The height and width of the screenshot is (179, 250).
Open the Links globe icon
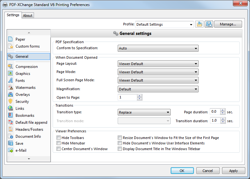click(x=10, y=108)
